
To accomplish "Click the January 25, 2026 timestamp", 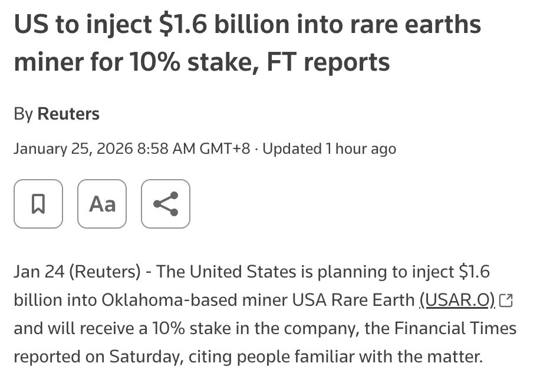I will pos(131,149).
